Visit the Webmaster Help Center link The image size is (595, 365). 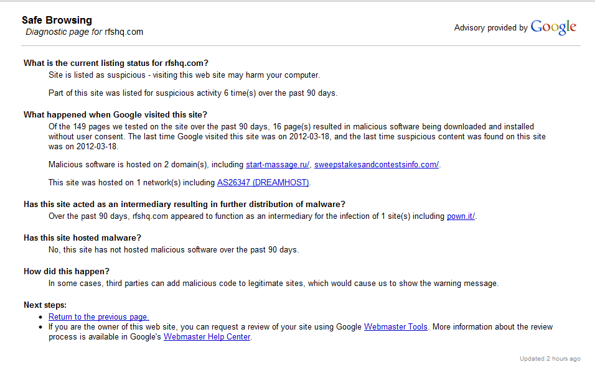click(x=207, y=337)
